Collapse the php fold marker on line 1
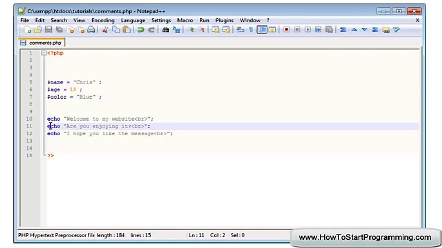Screen dimensions: 442x248 [x=44, y=53]
